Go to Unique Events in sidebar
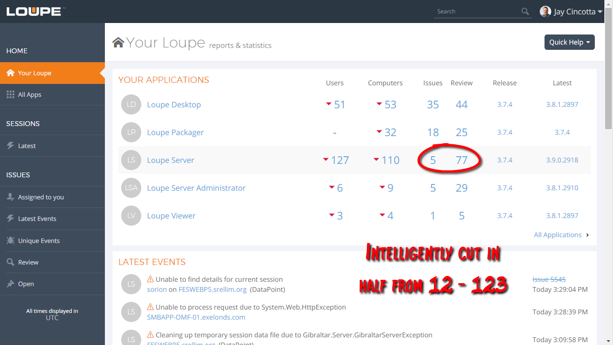 pyautogui.click(x=52, y=241)
